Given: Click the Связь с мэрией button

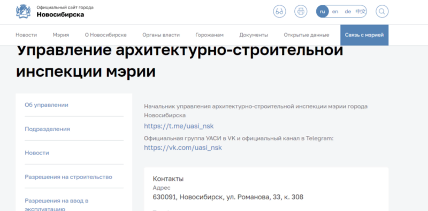Looking at the screenshot, I should pos(364,35).
